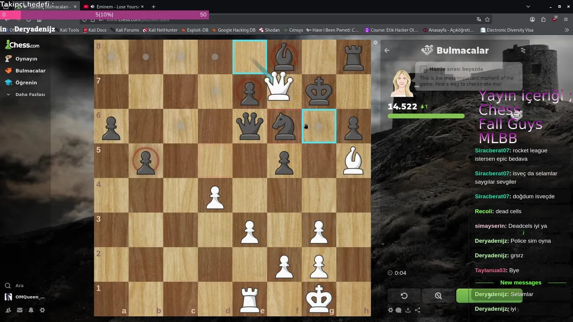Screen dimensions: 573x322
Task: Open the Shodan bookmark
Action: (269, 30)
